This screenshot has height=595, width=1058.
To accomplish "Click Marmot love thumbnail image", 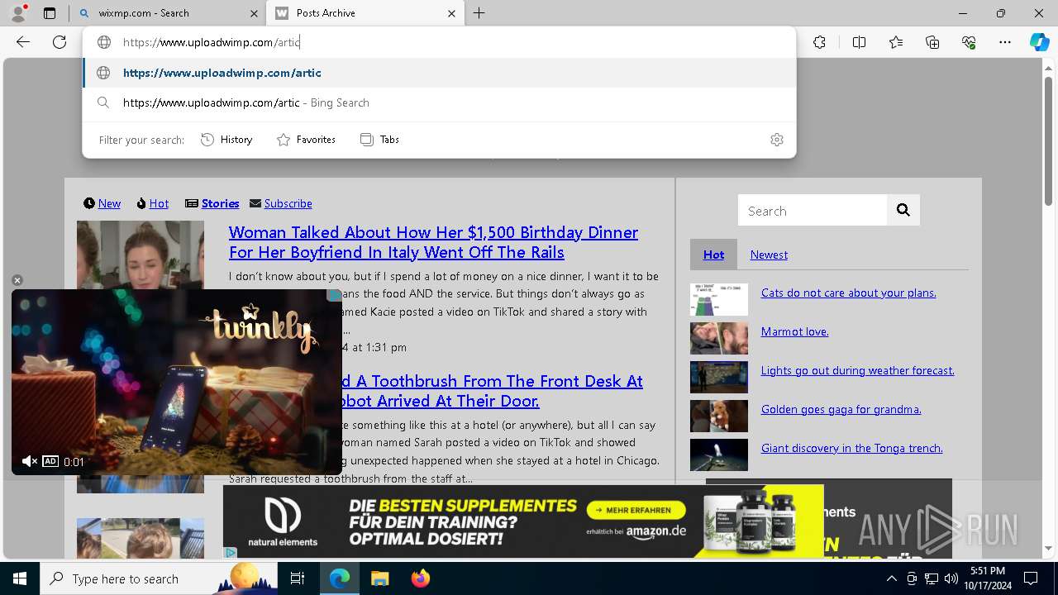I will coord(719,339).
